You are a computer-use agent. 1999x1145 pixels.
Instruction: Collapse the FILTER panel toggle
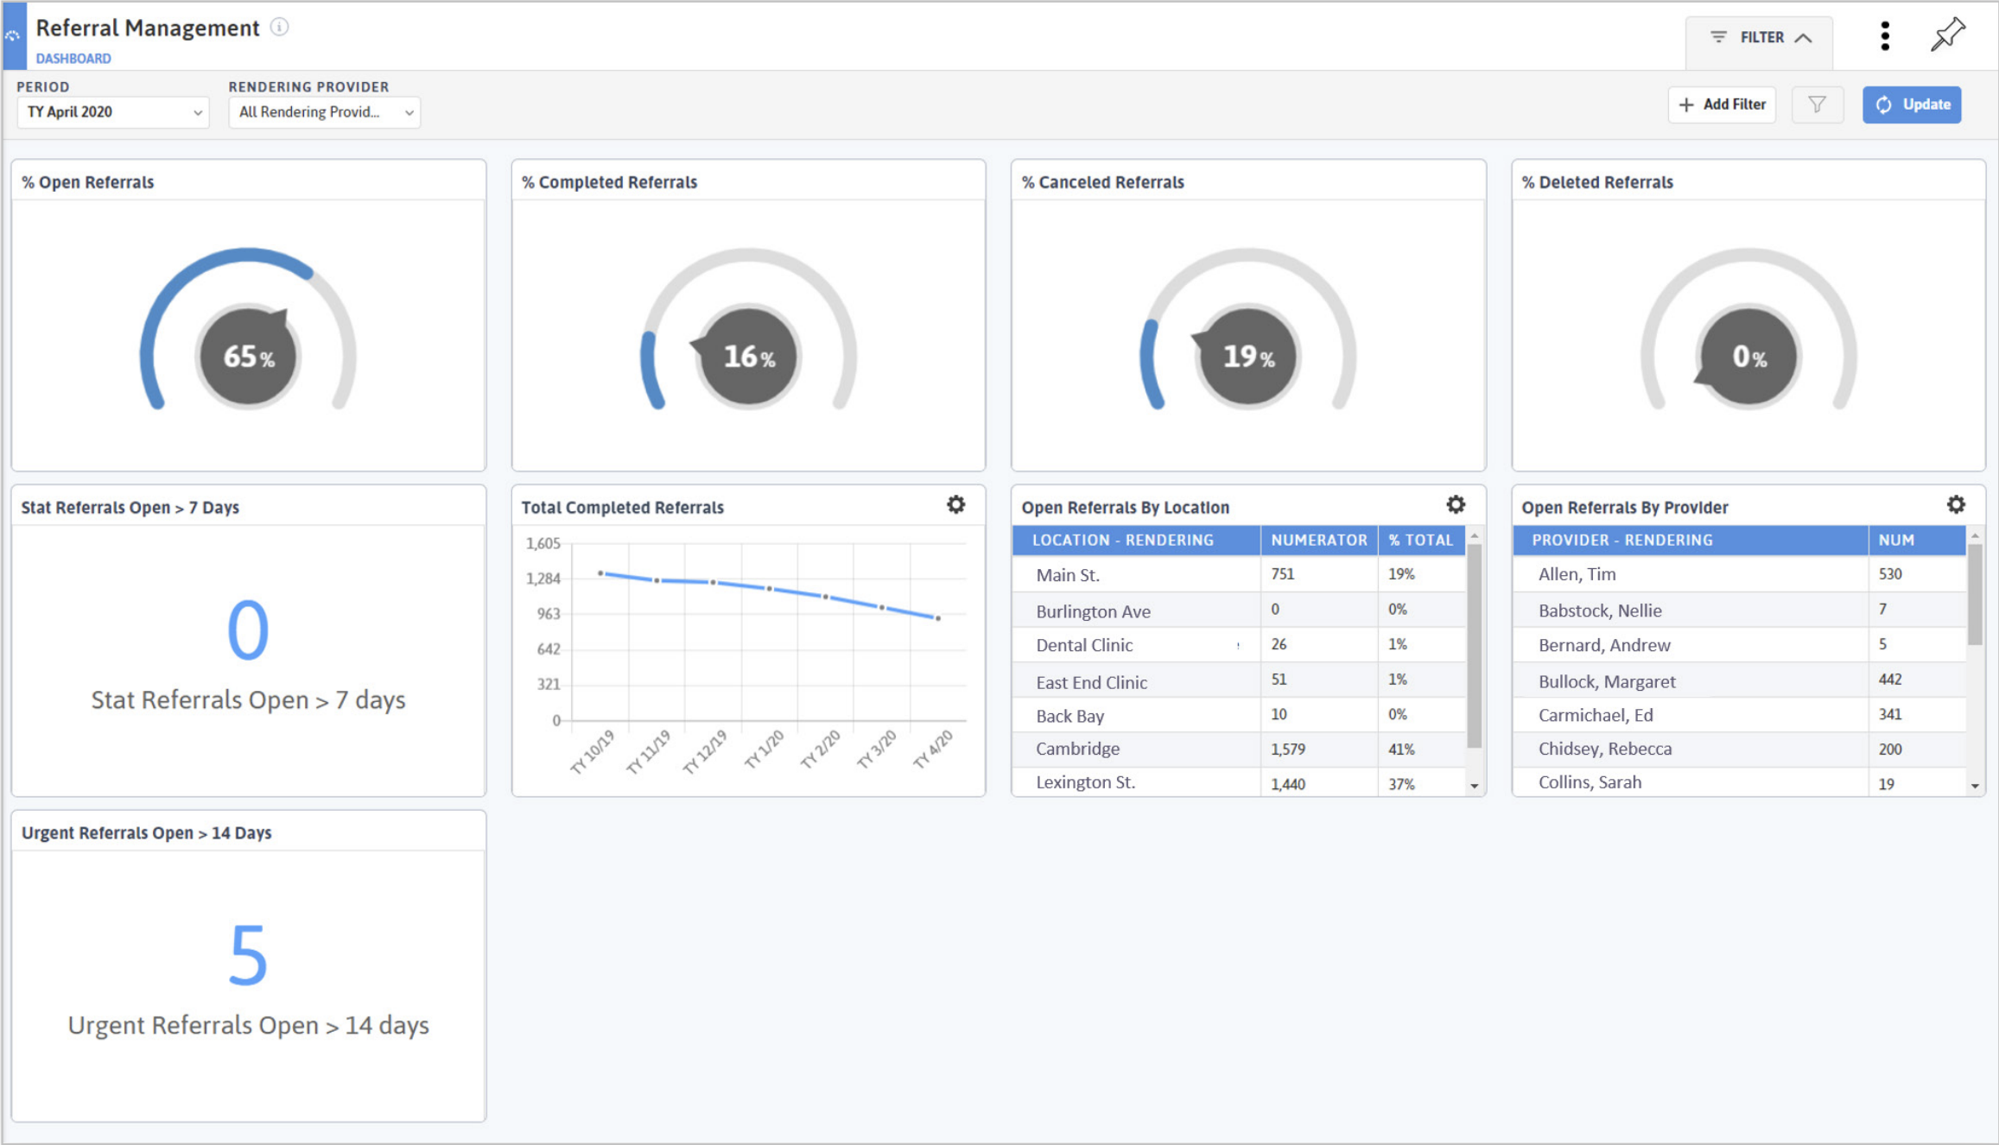click(x=1759, y=38)
